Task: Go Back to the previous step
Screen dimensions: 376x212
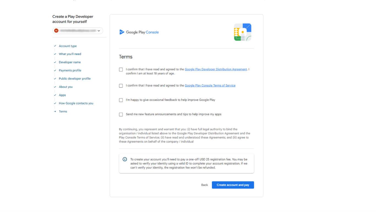Action: [x=204, y=185]
